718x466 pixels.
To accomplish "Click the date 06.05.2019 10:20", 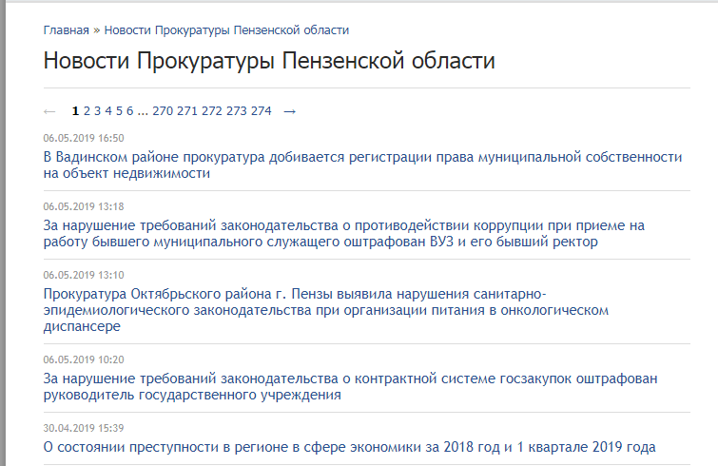I will 84,359.
